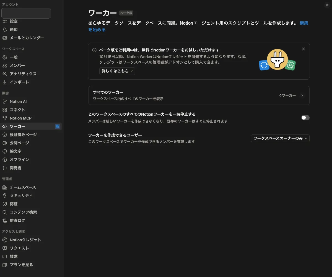332x277 pixels.
Task: Click the チームスペース building icon
Action: [5, 187]
